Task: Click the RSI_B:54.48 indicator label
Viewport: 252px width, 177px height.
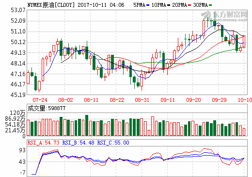Action: [x=78, y=143]
